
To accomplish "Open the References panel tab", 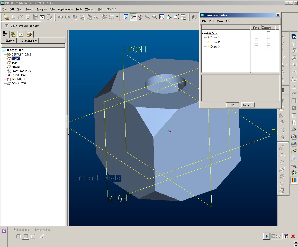I will [21, 230].
